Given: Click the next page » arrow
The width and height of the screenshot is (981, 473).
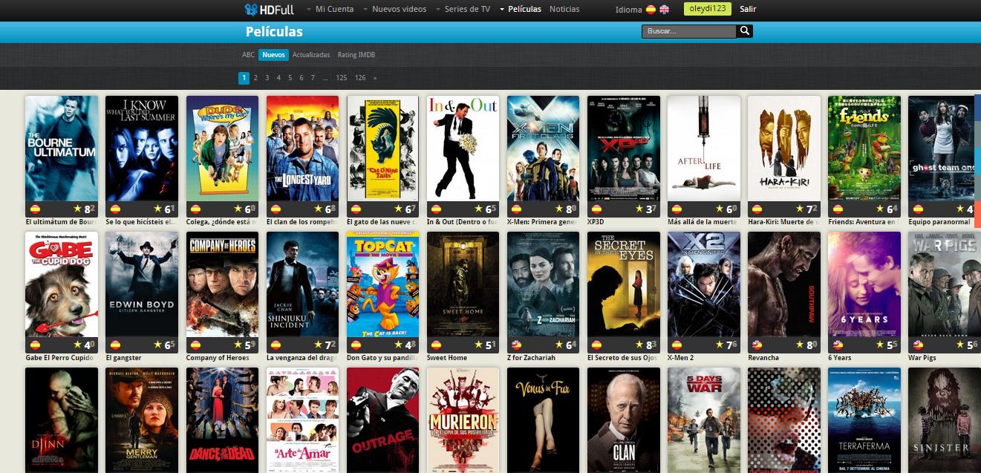Looking at the screenshot, I should point(375,77).
